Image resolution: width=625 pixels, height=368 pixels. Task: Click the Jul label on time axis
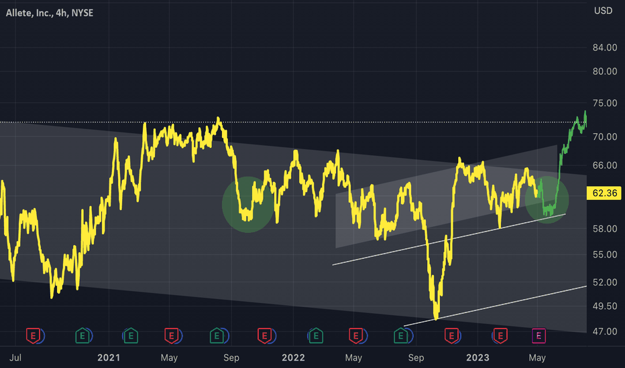(x=15, y=358)
